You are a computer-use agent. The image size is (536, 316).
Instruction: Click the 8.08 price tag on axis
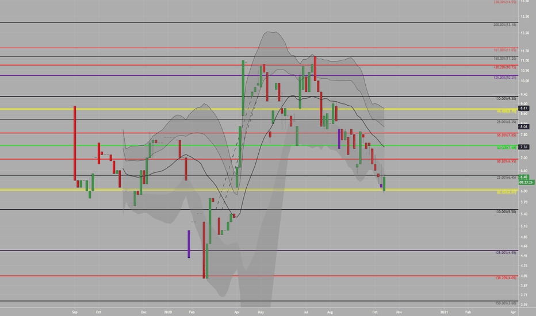tap(524, 127)
